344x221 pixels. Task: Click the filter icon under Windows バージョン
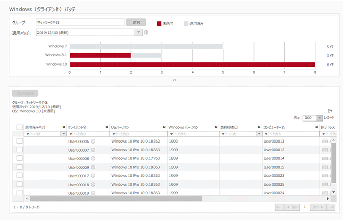coord(172,133)
